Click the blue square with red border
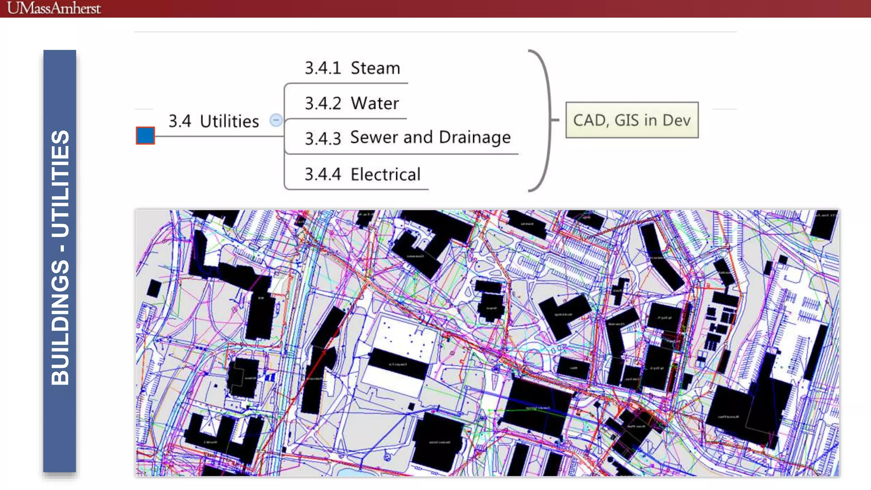Image resolution: width=871 pixels, height=490 pixels. 145,136
